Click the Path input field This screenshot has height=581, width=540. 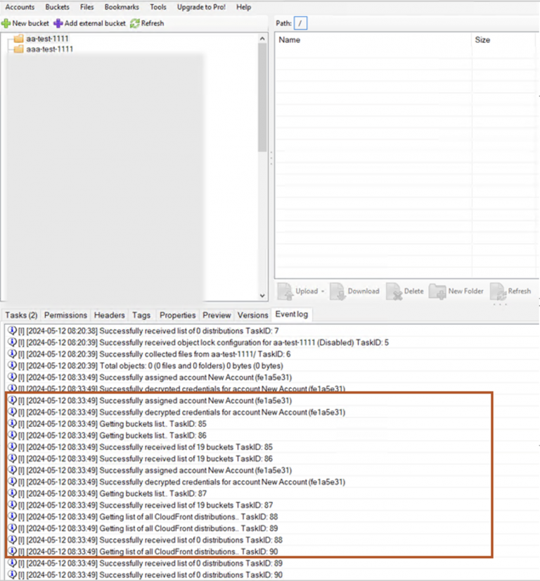click(x=301, y=24)
